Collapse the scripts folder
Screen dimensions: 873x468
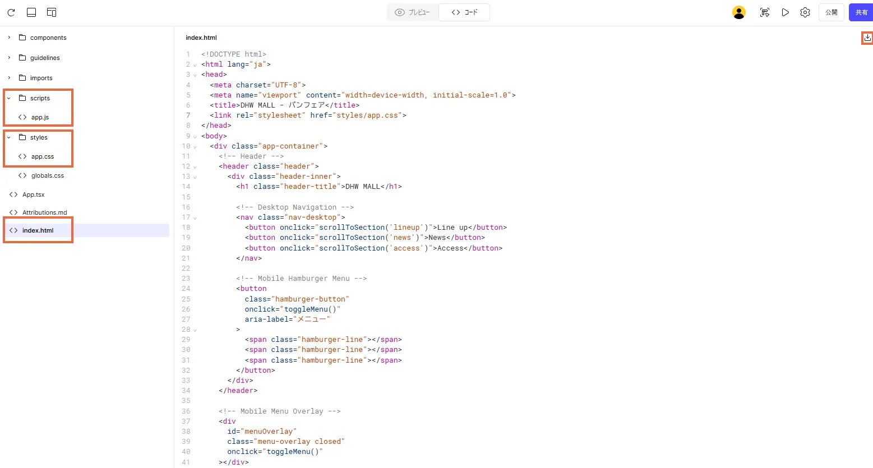pyautogui.click(x=9, y=98)
